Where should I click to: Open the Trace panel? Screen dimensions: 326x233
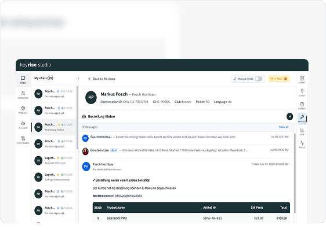(302, 145)
